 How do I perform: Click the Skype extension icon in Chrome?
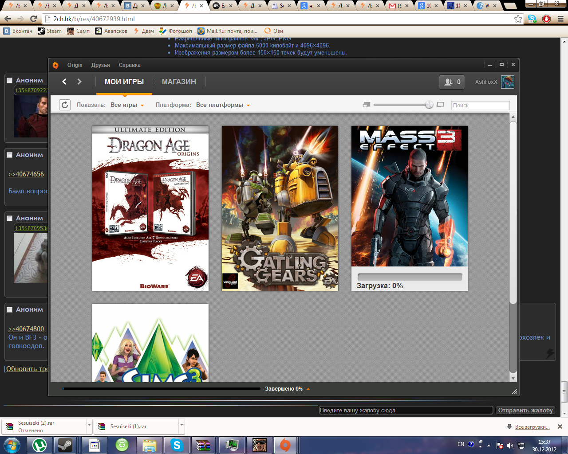click(x=532, y=19)
